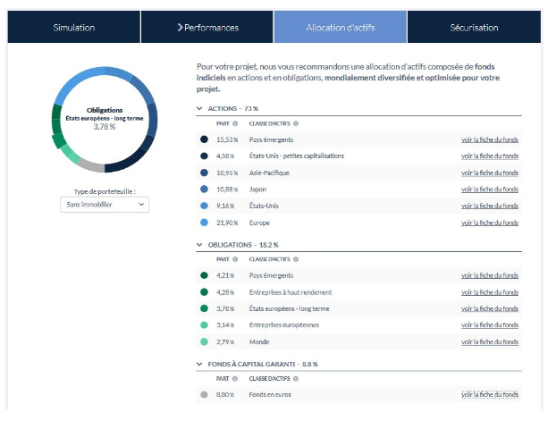The height and width of the screenshot is (421, 556).
Task: Open the Type de portefeuille dropdown
Action: [x=104, y=205]
